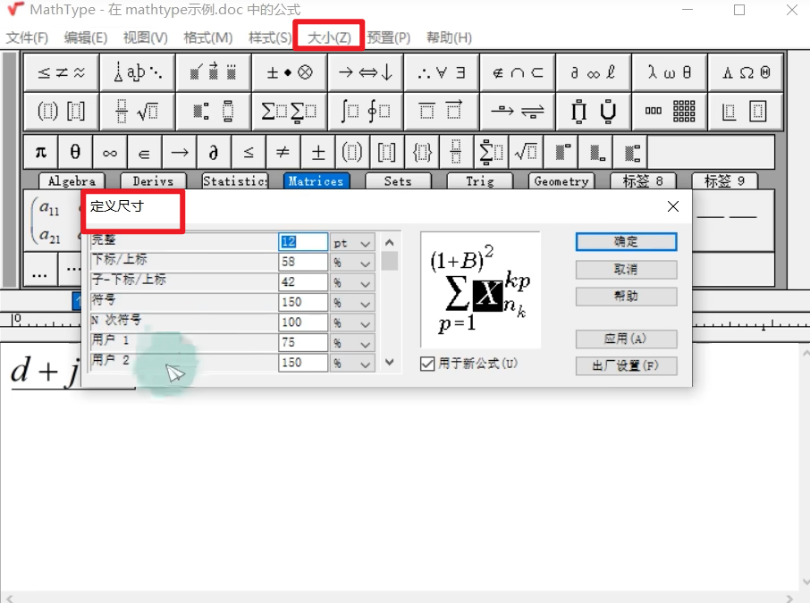
Task: Switch to the Trig tab
Action: pos(479,181)
